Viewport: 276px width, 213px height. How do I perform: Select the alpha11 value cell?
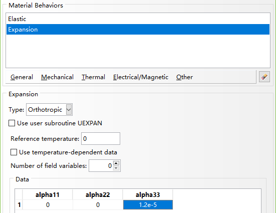48,204
